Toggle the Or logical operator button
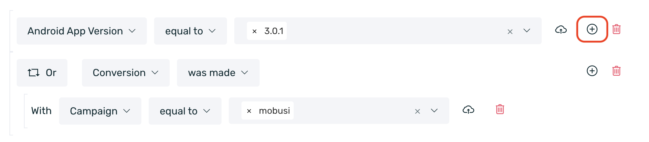The image size is (649, 142). [42, 73]
